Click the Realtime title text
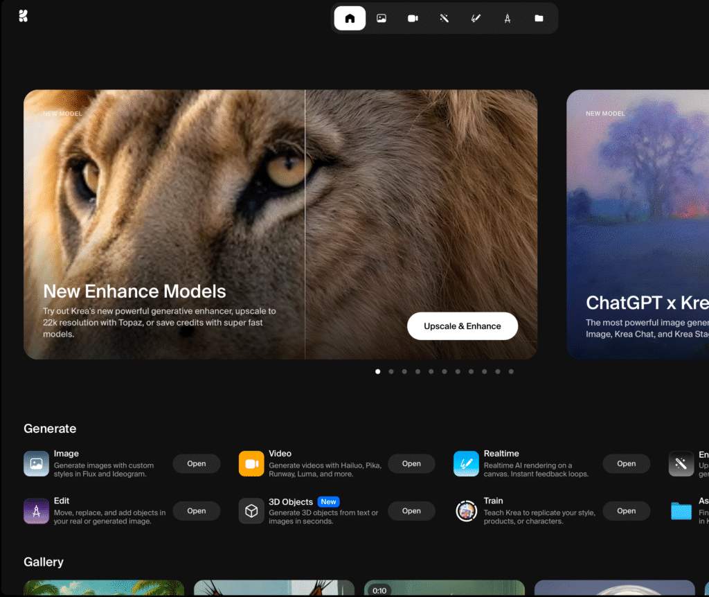The height and width of the screenshot is (597, 709). [501, 453]
